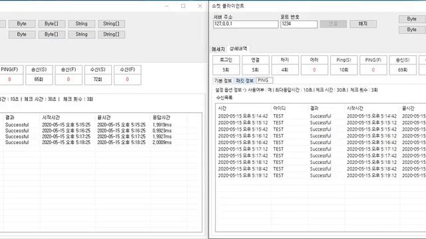Click the upper-row String[] button in the left window
Viewport: 426px width, 239px height.
111,24
